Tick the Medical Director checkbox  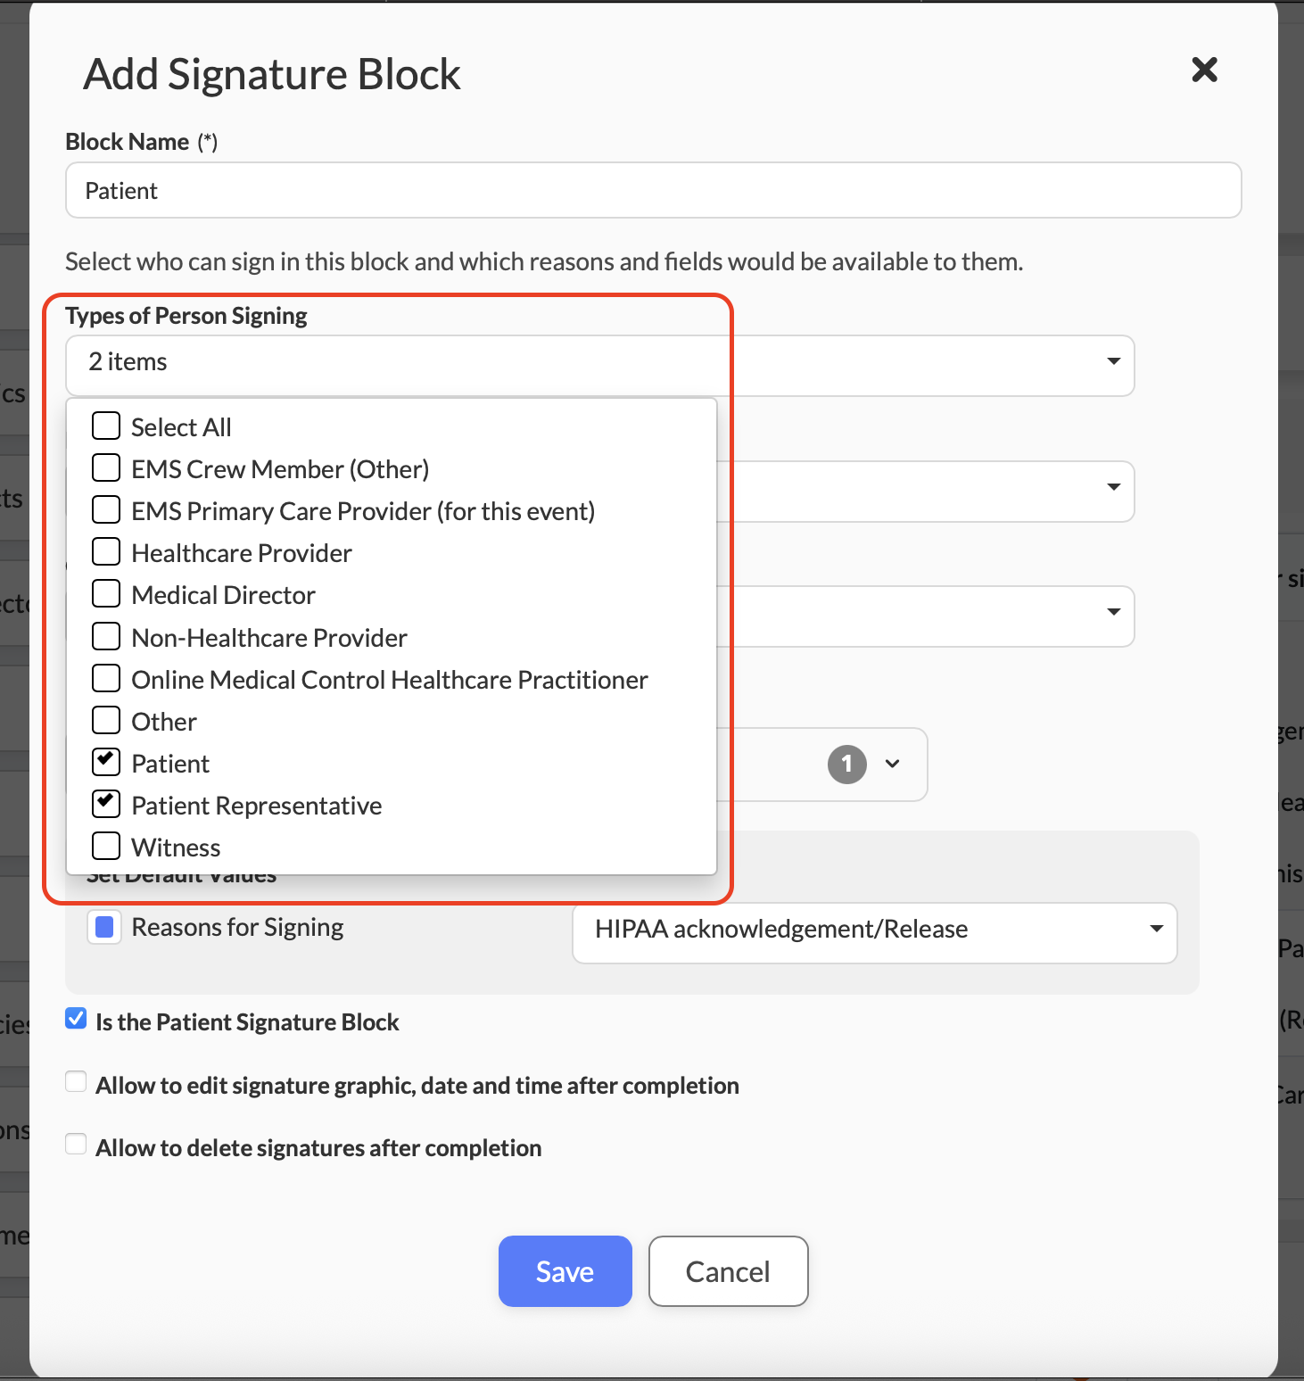[x=106, y=594]
